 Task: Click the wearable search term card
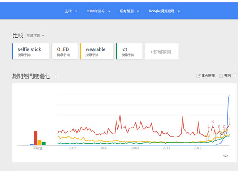pos(97,51)
